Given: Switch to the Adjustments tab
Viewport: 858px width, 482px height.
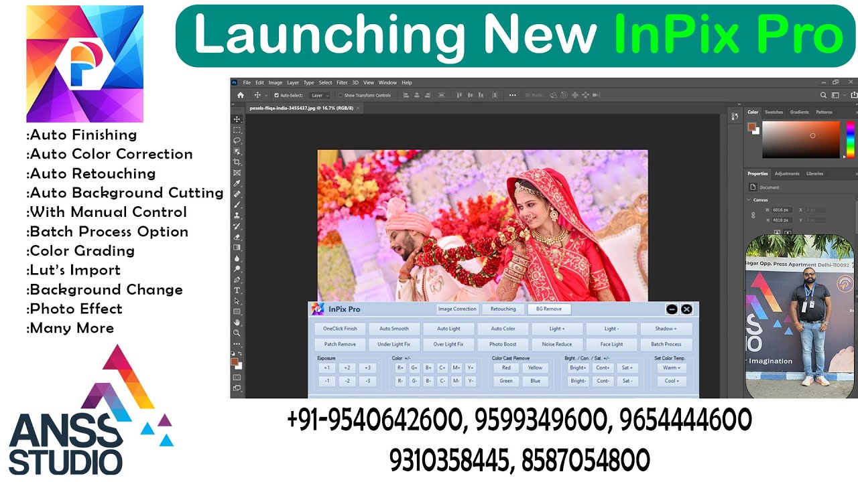Looking at the screenshot, I should pos(787,173).
